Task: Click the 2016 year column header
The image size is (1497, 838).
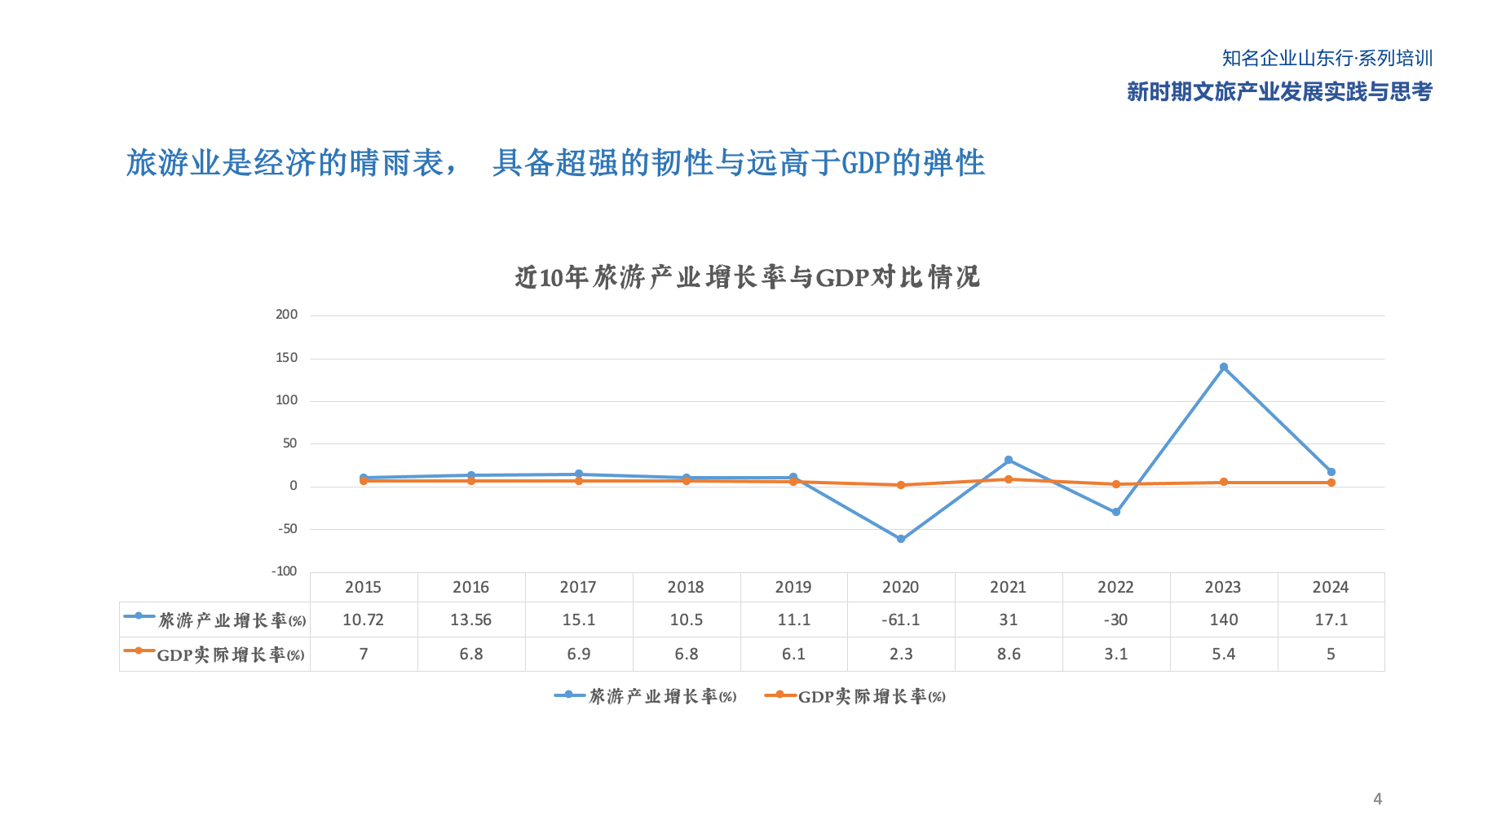Action: point(470,587)
